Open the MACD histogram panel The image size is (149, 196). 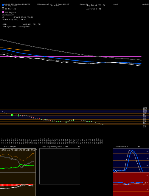point(18,184)
